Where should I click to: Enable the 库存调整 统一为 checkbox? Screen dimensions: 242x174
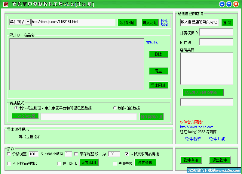point(76,154)
